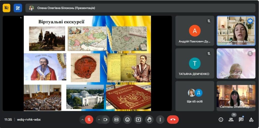Click the blue Д avatar in the others tile

tap(199, 93)
